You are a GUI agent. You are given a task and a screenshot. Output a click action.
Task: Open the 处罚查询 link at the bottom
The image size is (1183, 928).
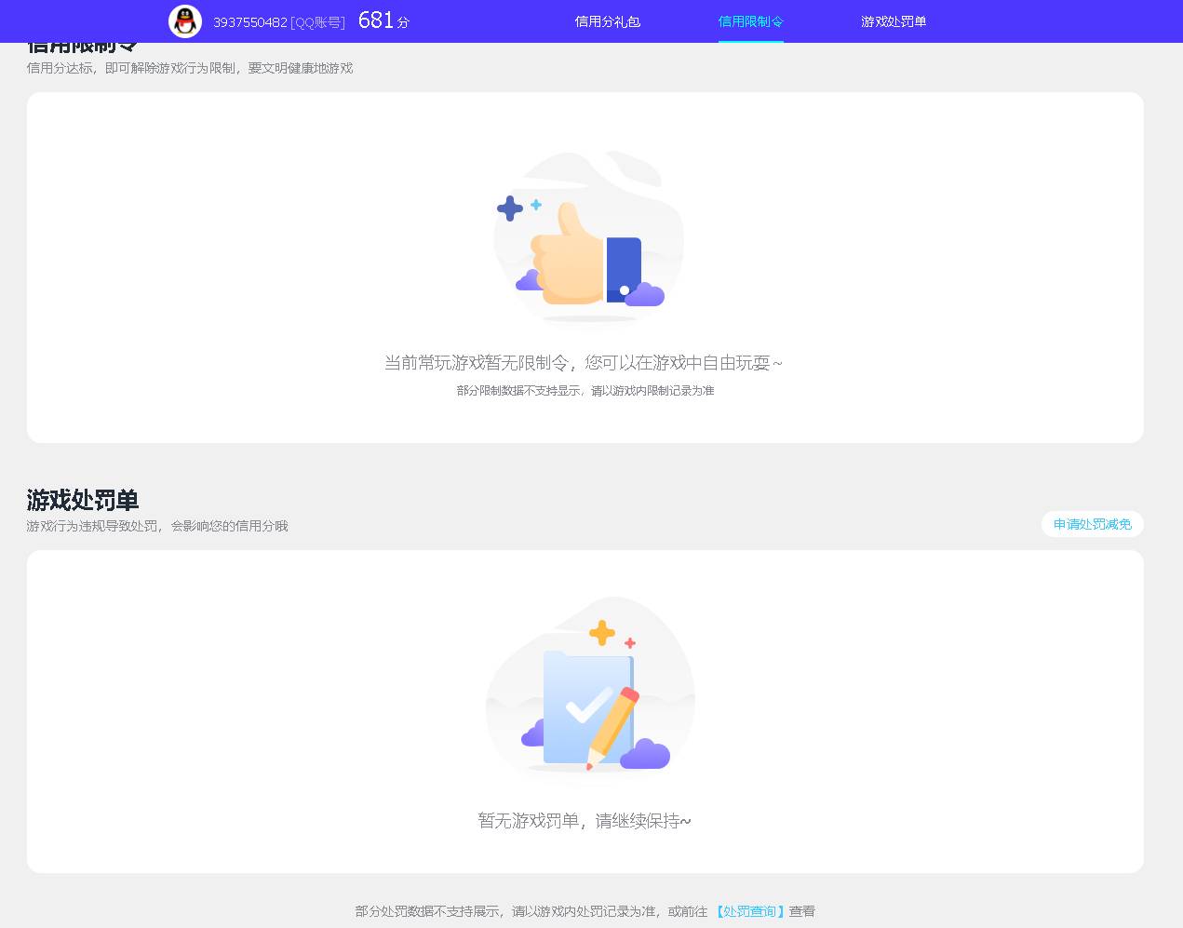click(748, 911)
